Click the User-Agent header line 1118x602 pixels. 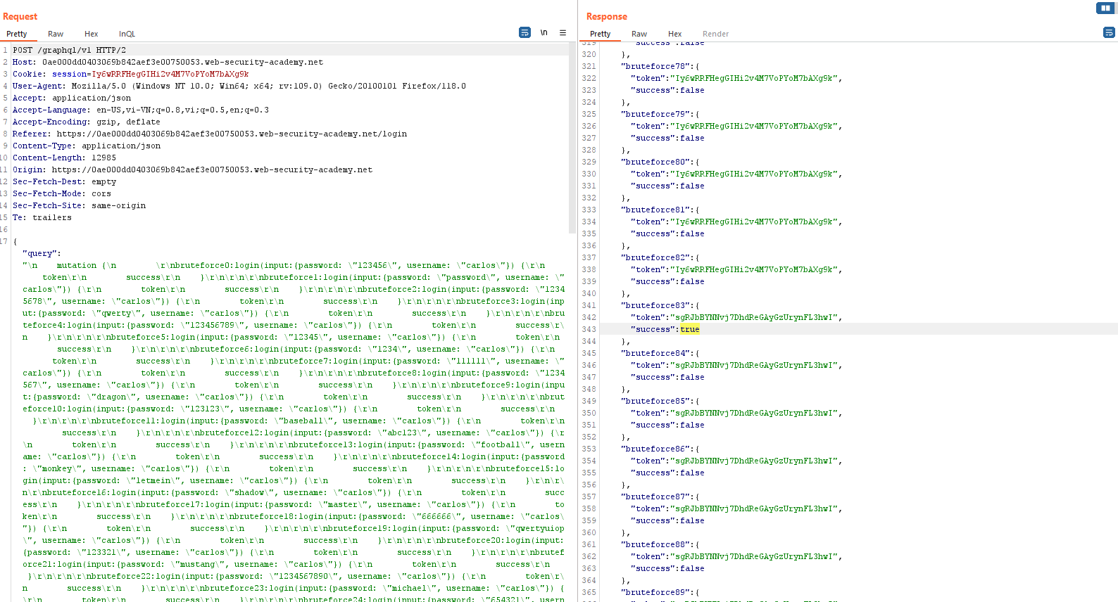(x=239, y=86)
